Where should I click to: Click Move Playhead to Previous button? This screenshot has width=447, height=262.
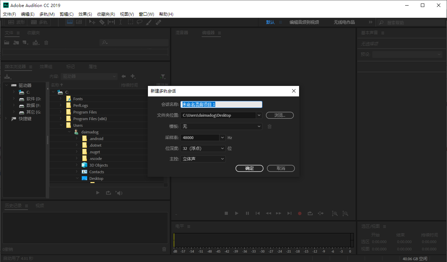[x=258, y=213]
